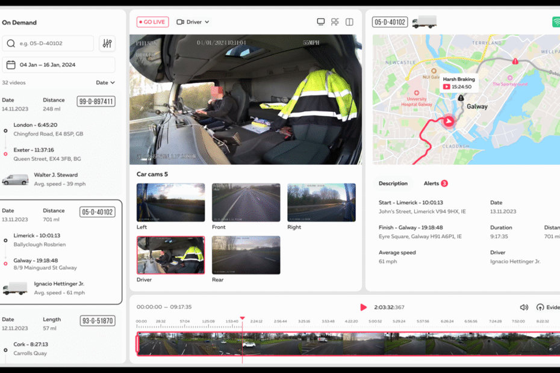Click the truck icon beside 05-D-40102
Screen dimensions: 560x373
coord(425,20)
